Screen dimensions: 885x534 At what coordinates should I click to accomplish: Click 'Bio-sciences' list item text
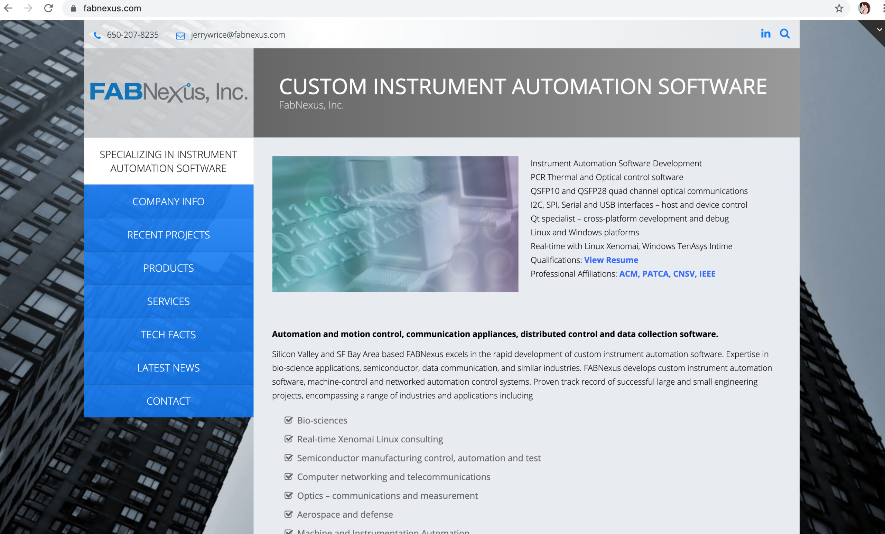click(x=322, y=420)
